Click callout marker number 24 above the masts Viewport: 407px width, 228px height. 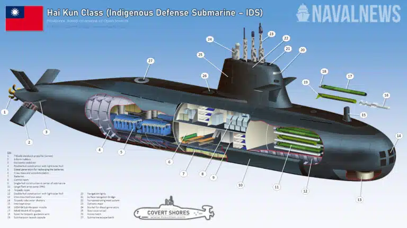(x=210, y=40)
